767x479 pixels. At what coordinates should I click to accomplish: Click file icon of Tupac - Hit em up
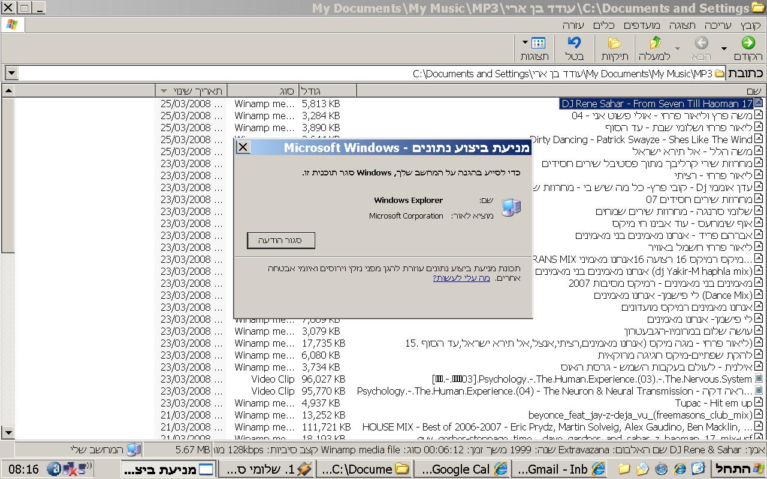coord(758,402)
